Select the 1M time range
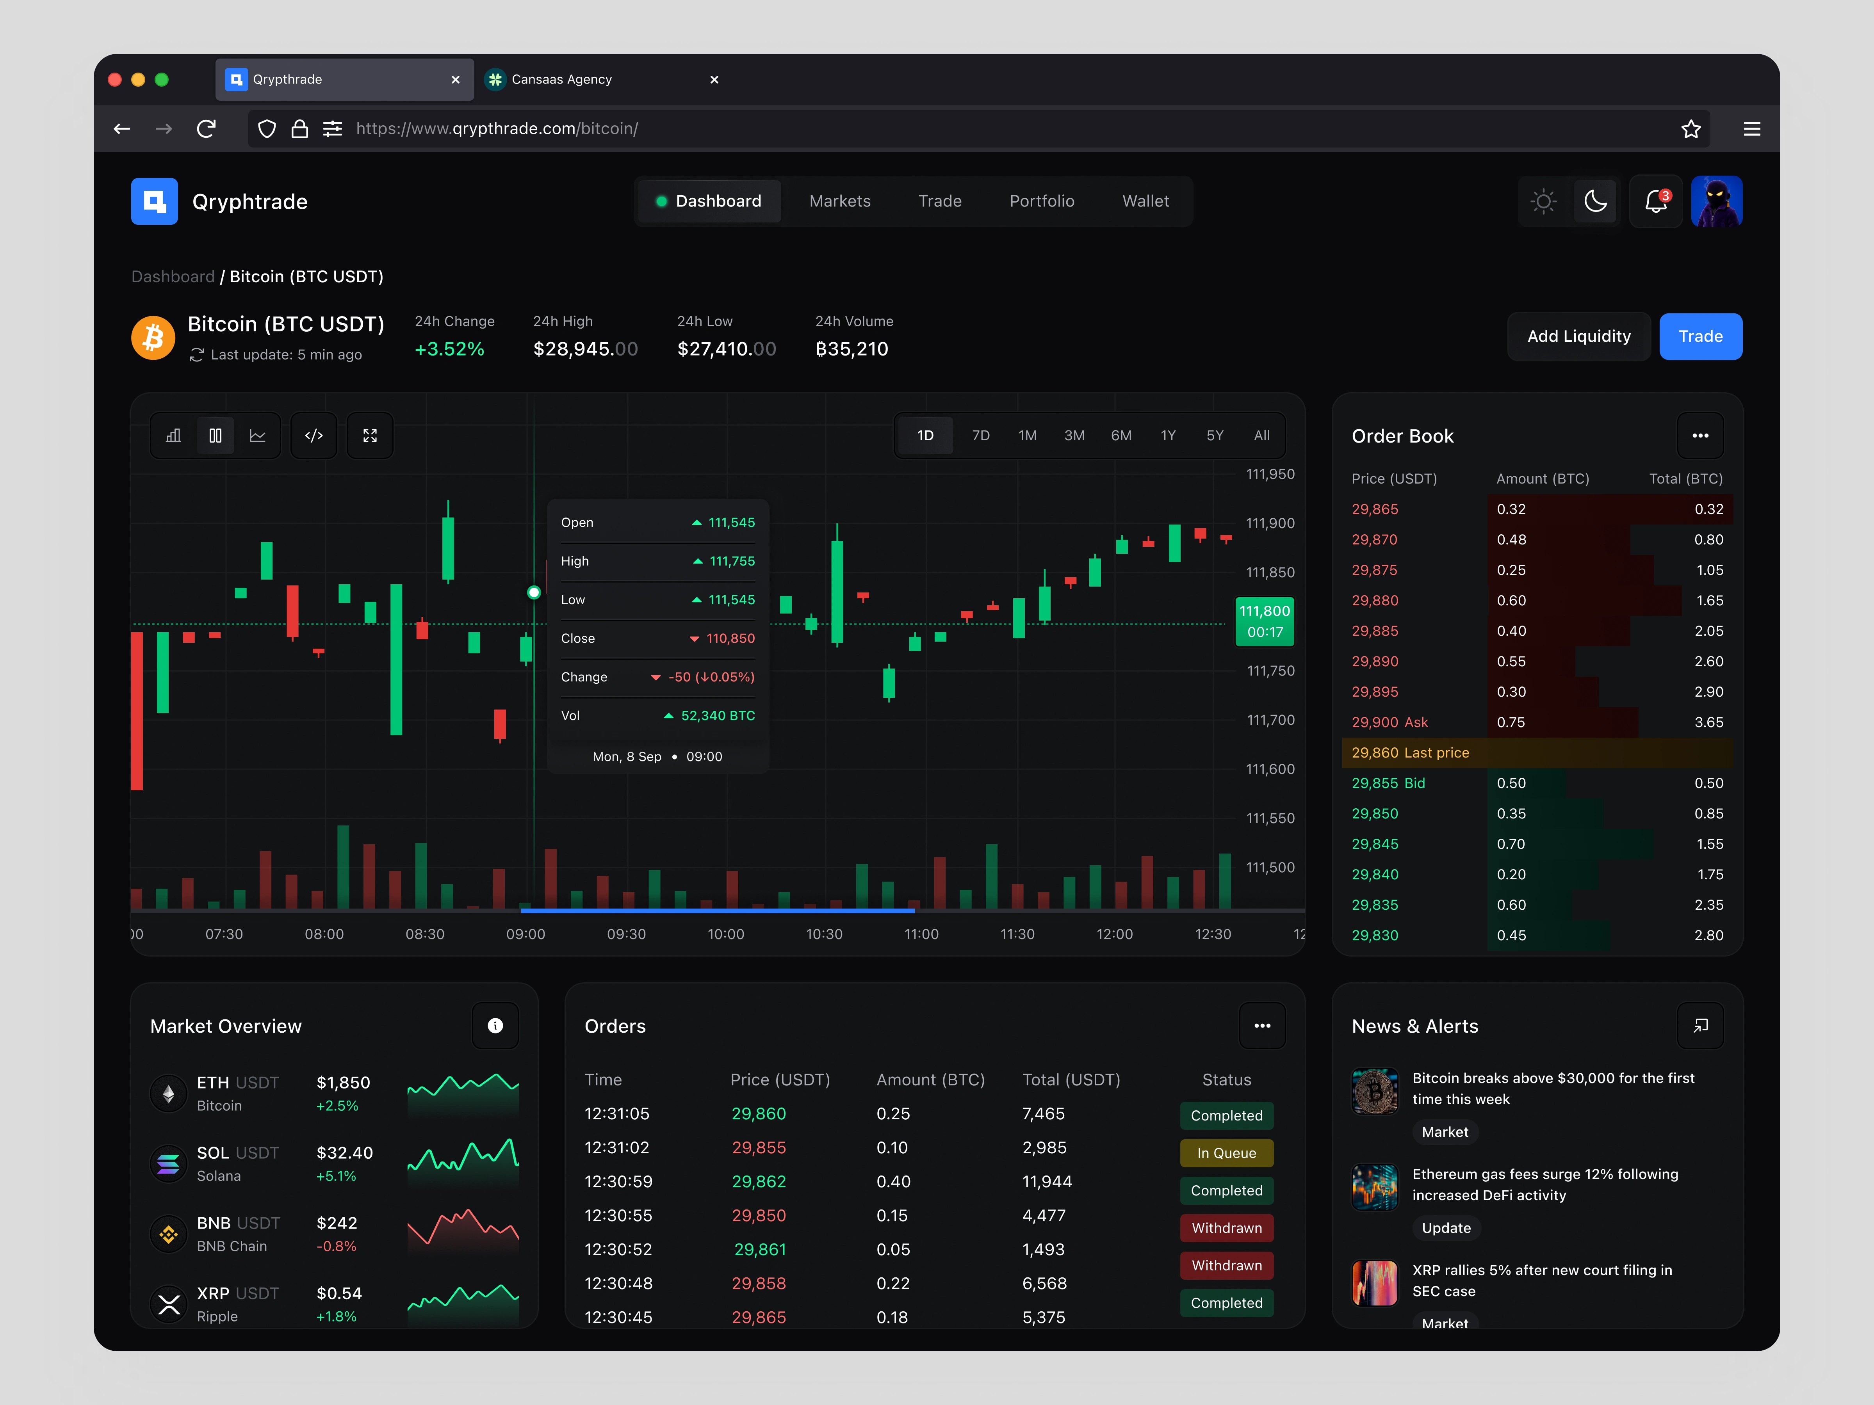This screenshot has width=1874, height=1405. pyautogui.click(x=1027, y=435)
